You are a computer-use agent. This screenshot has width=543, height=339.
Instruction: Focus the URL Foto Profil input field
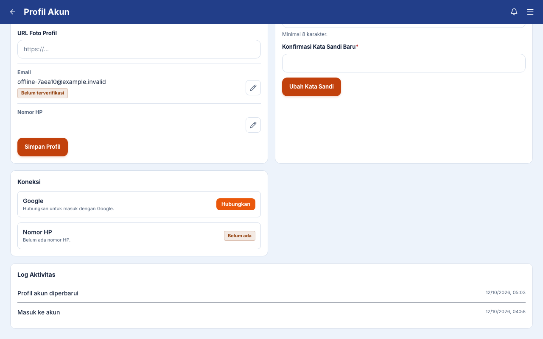(x=139, y=49)
